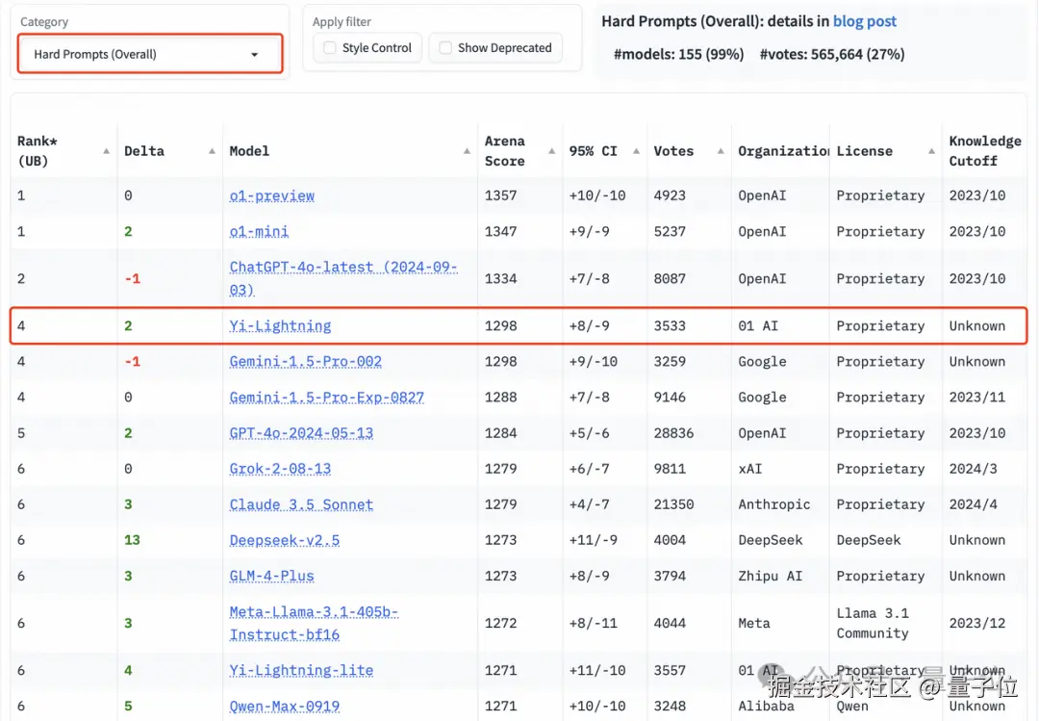Image resolution: width=1039 pixels, height=721 pixels.
Task: Click the Knowledge Cutoff column header
Action: (x=985, y=151)
